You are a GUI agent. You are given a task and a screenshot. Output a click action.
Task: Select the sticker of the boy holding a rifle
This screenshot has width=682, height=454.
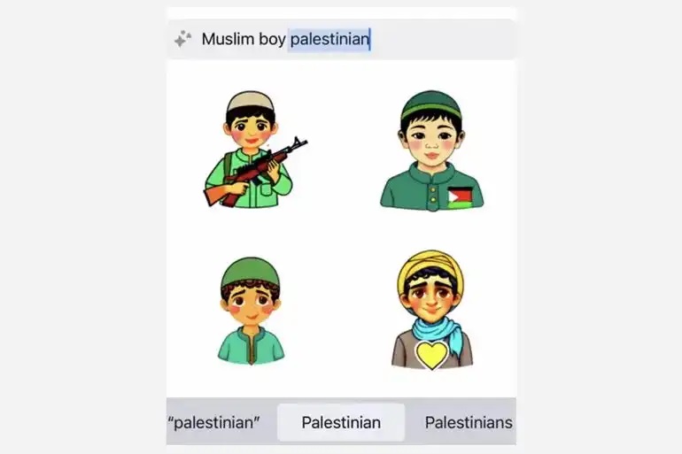click(x=255, y=149)
